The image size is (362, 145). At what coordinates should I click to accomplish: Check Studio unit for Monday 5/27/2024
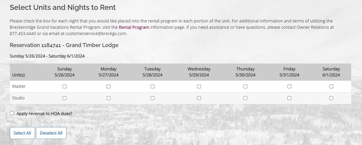(x=108, y=98)
